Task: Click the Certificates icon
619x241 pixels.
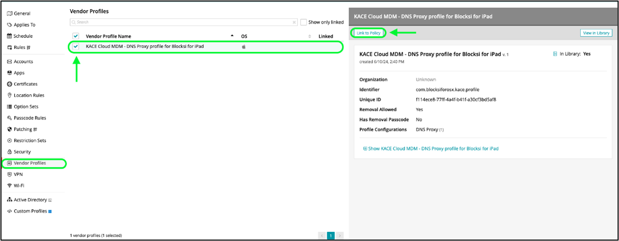Action: coord(10,84)
